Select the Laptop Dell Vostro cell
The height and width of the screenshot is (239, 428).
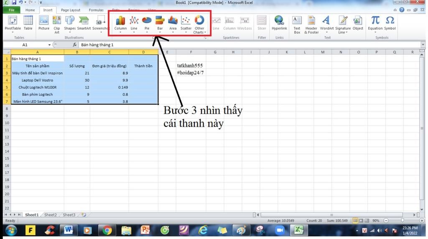coord(37,80)
